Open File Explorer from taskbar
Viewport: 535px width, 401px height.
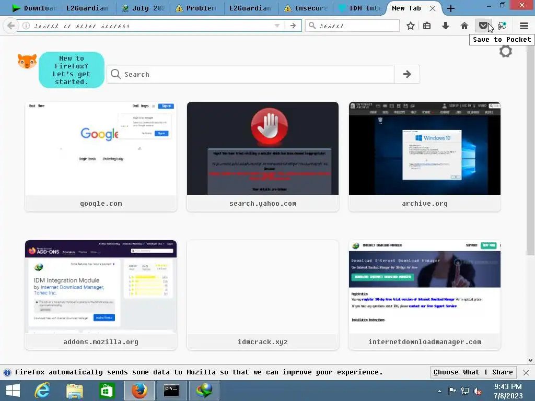74,391
